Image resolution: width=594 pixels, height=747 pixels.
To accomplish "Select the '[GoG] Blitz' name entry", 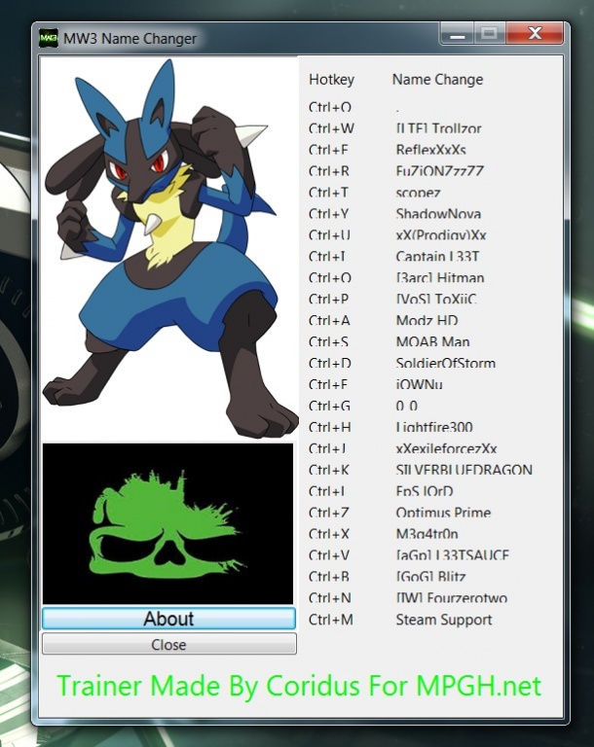I will click(x=430, y=577).
